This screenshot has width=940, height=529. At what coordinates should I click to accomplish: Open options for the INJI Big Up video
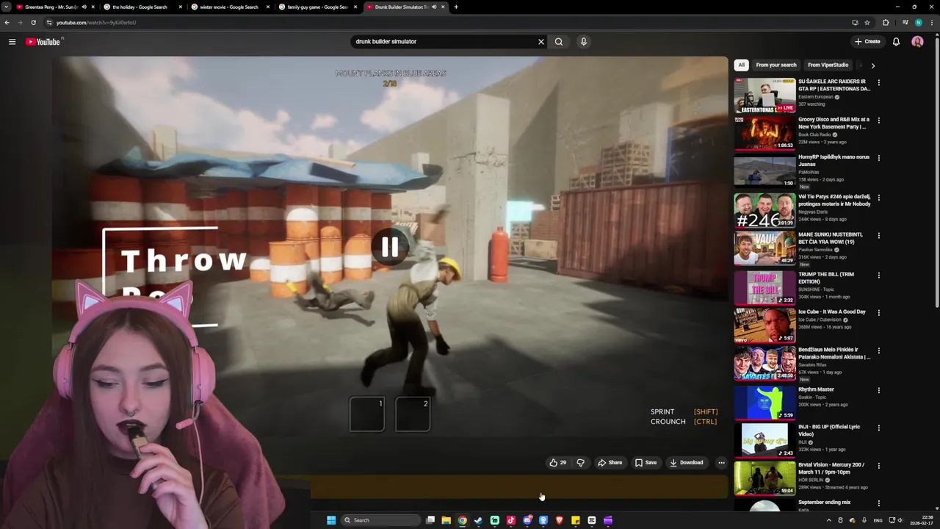[878, 428]
